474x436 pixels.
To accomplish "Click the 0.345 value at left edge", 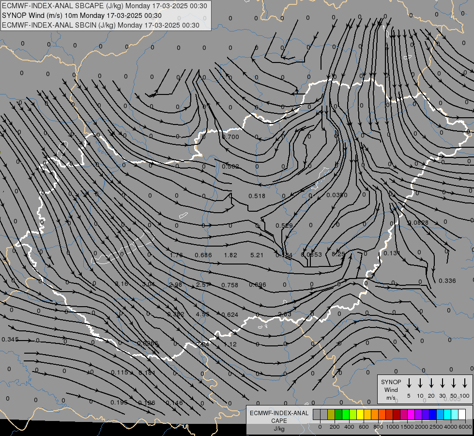I will pyautogui.click(x=10, y=340).
